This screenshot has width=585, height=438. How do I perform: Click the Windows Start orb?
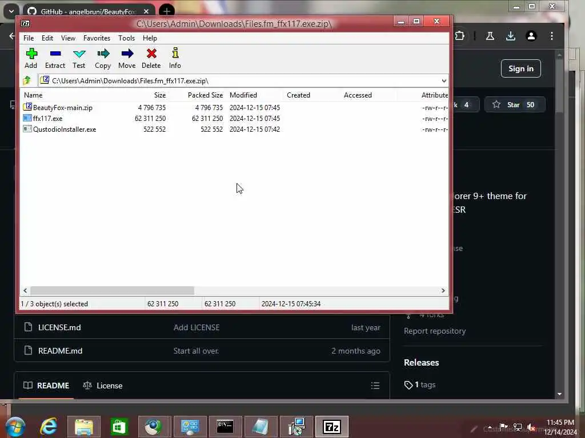click(15, 427)
